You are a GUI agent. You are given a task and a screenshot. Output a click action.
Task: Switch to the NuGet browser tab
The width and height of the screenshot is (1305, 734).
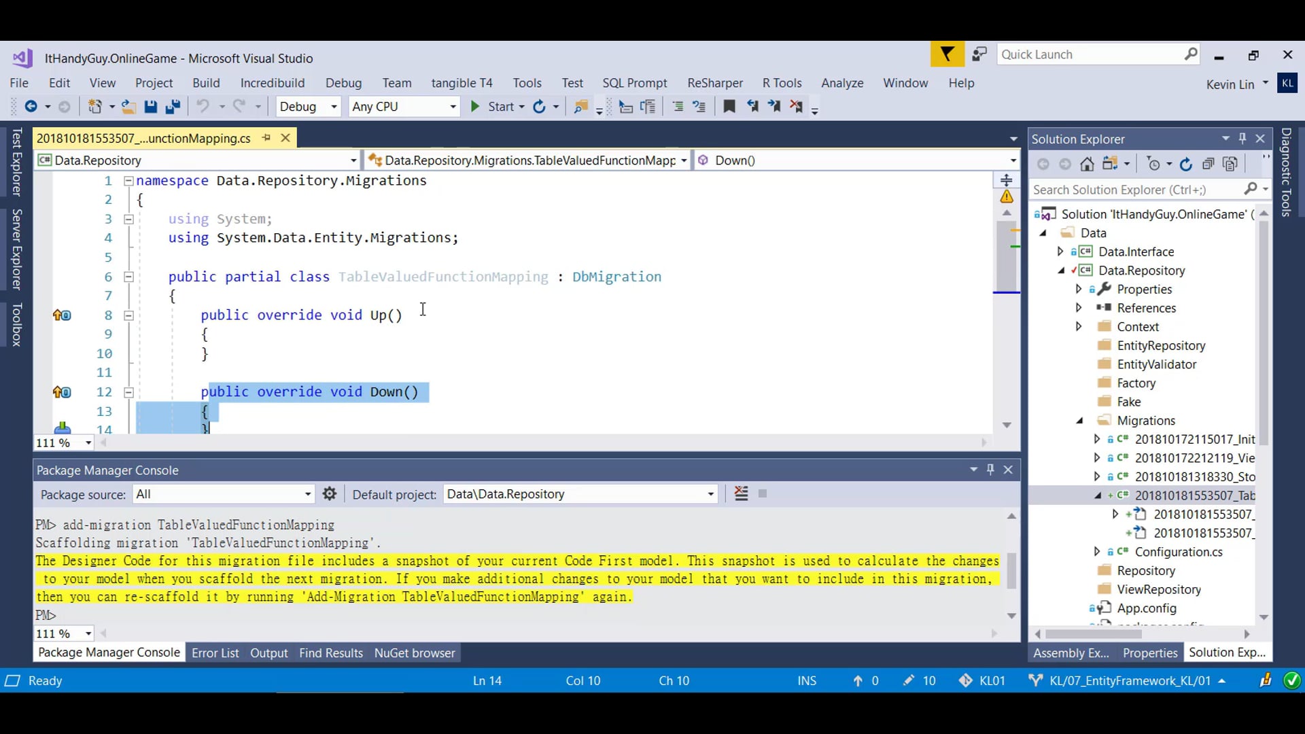click(x=415, y=652)
